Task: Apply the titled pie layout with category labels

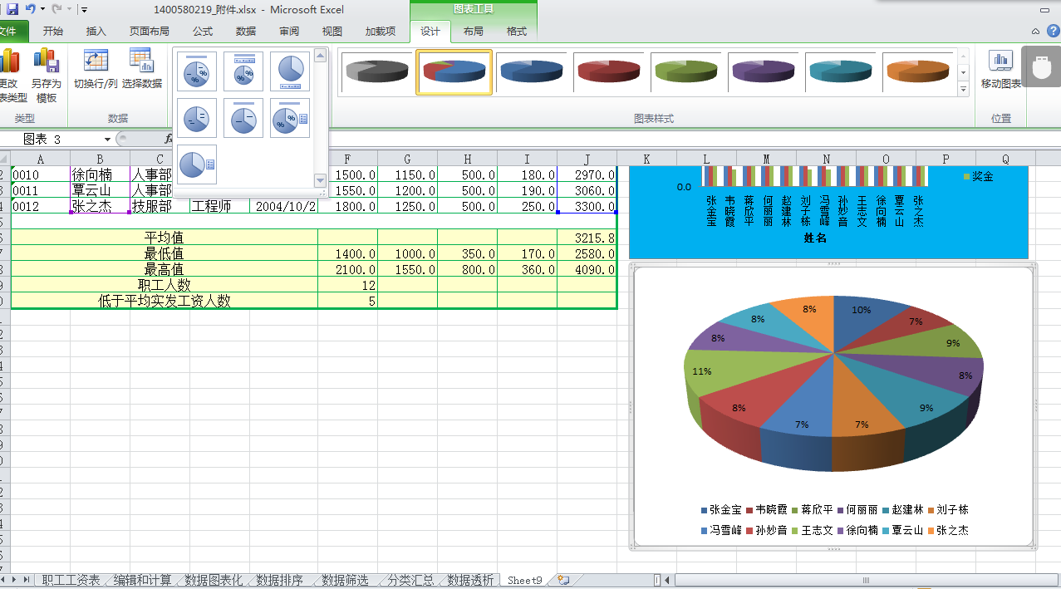Action: [x=243, y=118]
